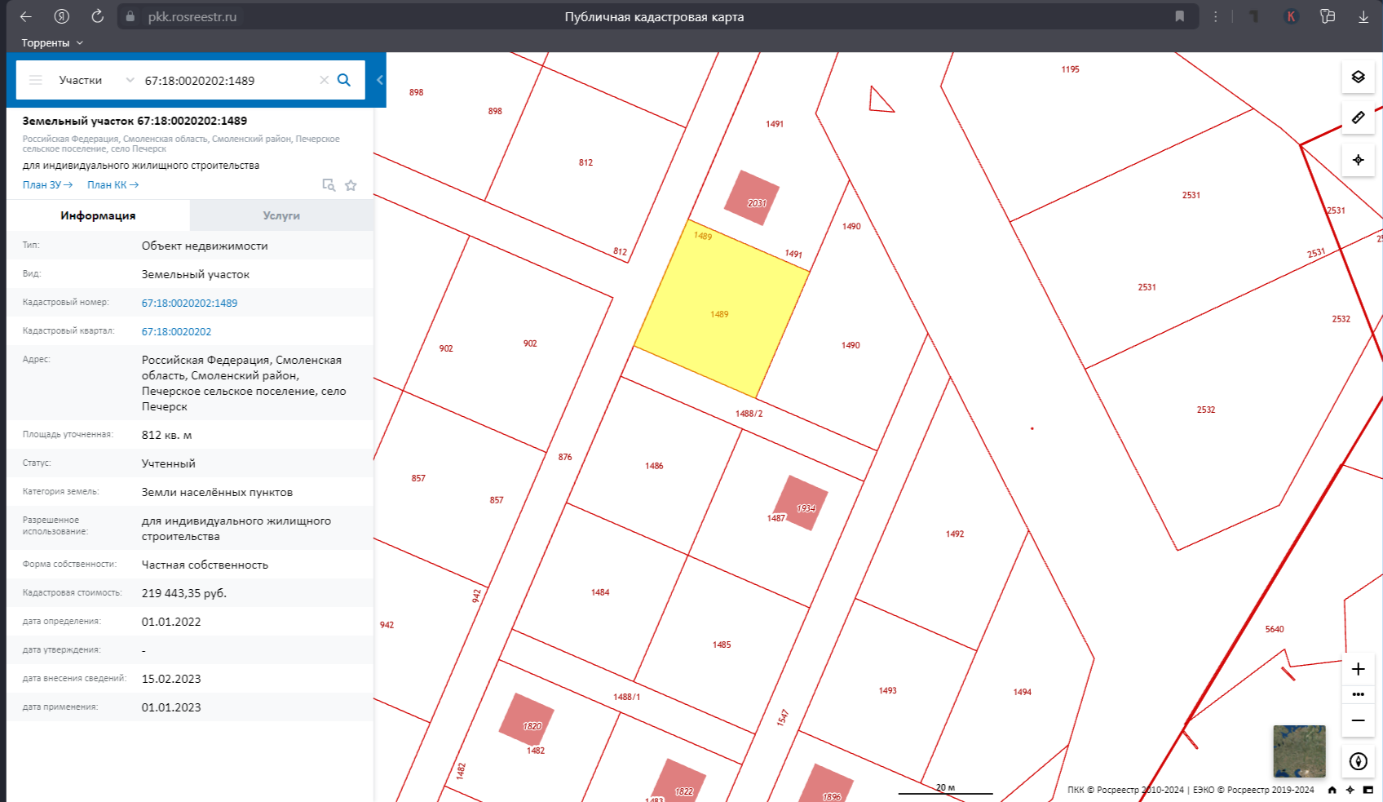The height and width of the screenshot is (802, 1383).
Task: Open the hamburger menu in the search panel
Action: point(36,80)
